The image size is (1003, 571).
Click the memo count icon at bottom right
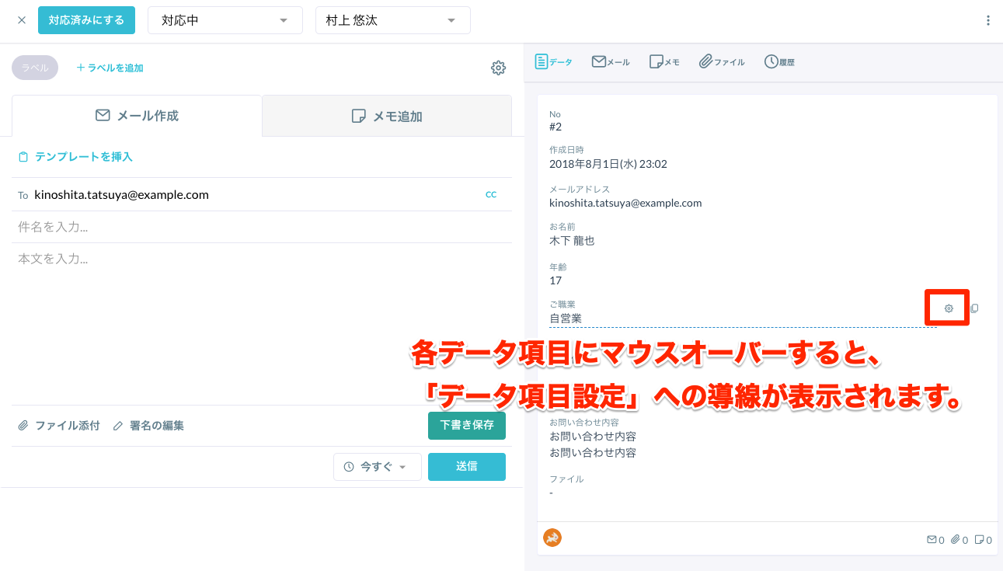click(x=983, y=539)
